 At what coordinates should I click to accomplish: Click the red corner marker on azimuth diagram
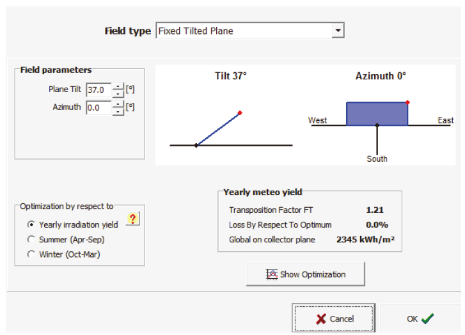point(407,102)
